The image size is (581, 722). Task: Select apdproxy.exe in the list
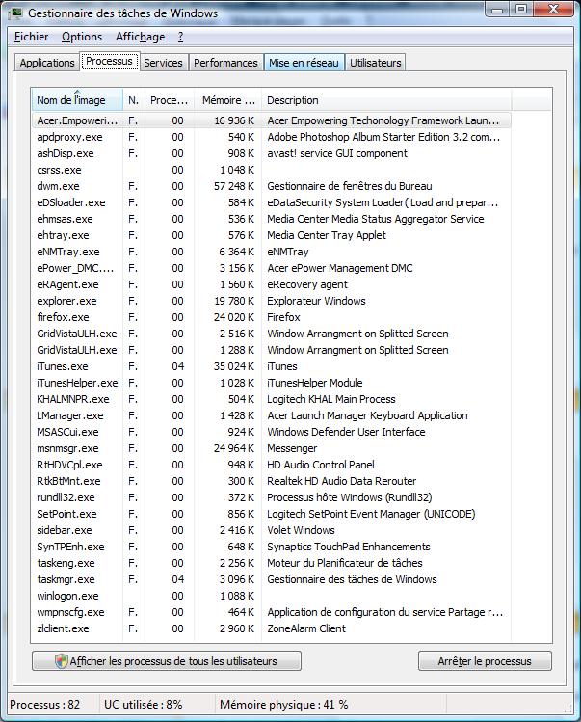coord(272,137)
